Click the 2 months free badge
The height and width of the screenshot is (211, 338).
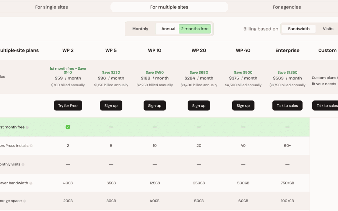pyautogui.click(x=195, y=28)
